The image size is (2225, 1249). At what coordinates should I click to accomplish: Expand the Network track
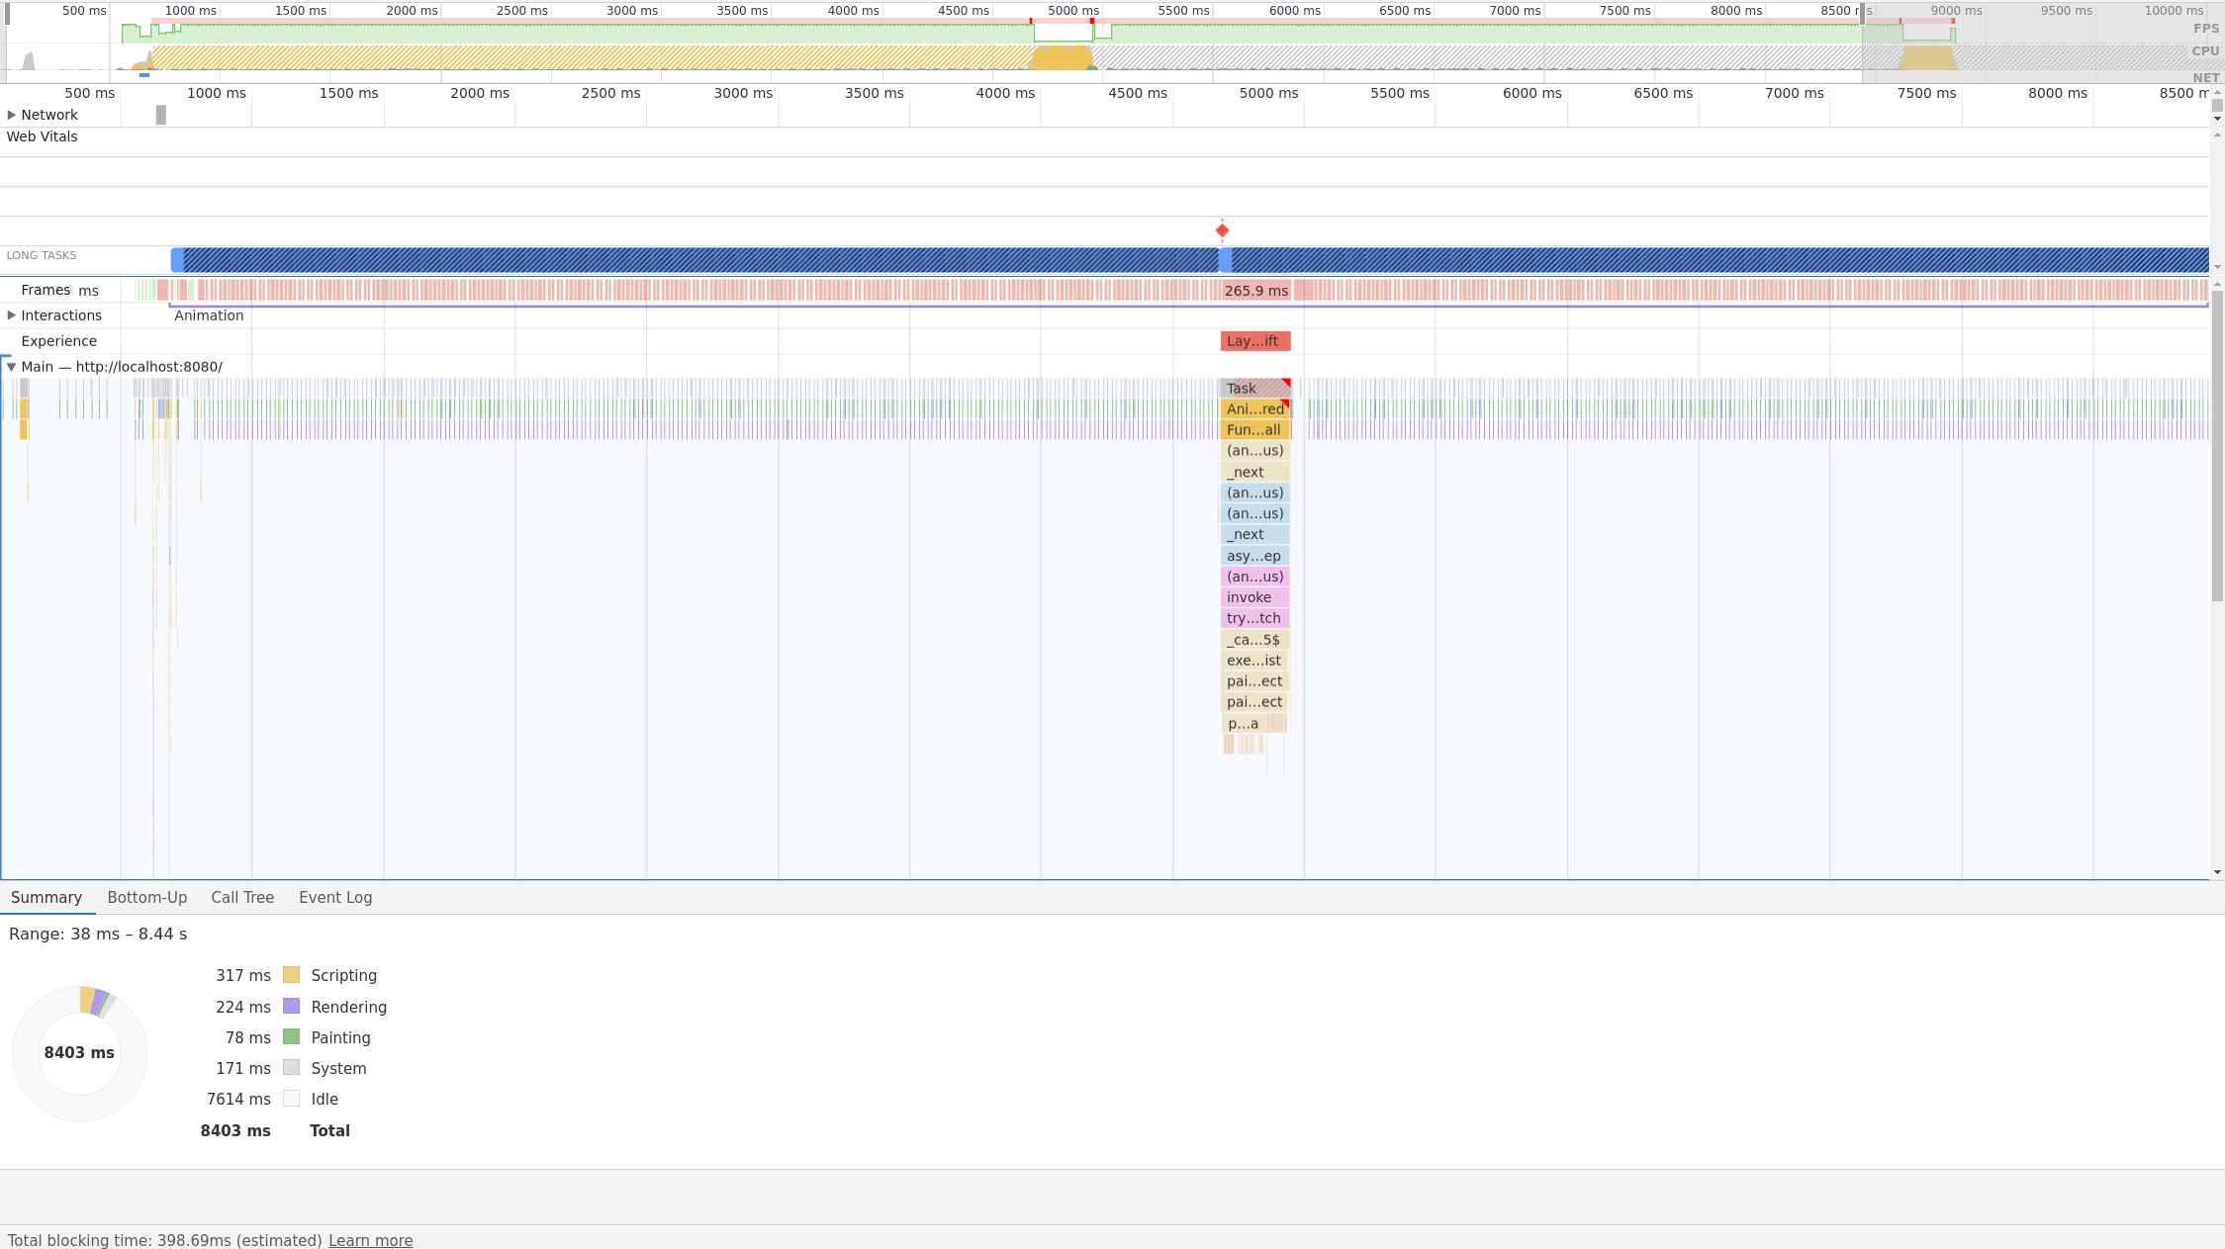coord(12,115)
